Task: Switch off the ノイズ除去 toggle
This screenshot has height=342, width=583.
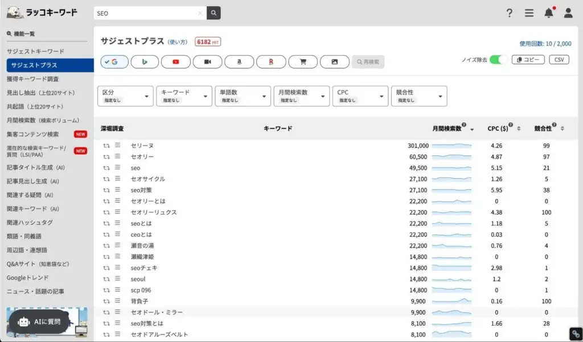Action: pos(498,60)
